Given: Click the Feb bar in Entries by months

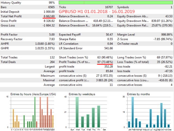Looking at the screenshot, I should coord(133,112).
